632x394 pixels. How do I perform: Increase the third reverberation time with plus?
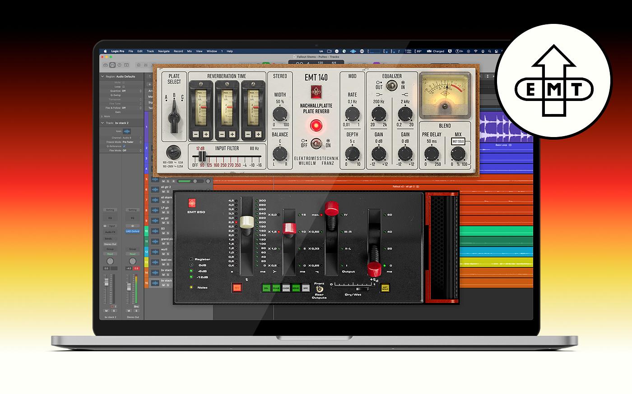pos(258,134)
